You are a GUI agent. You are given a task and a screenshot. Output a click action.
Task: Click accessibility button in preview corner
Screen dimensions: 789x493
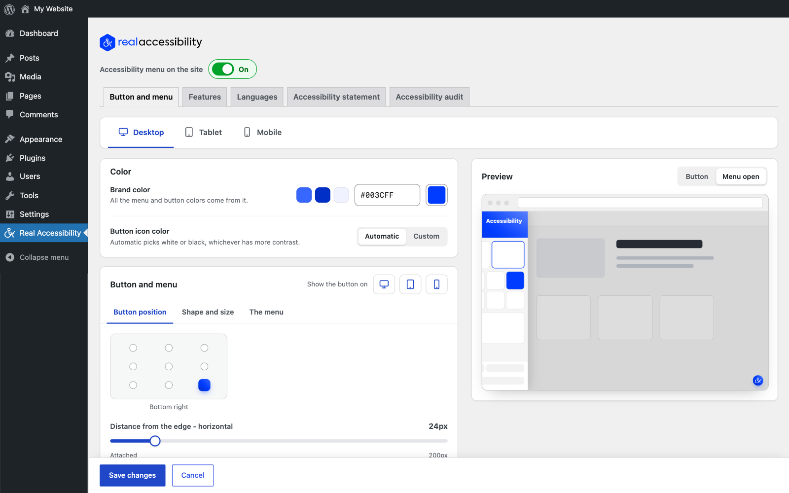758,380
